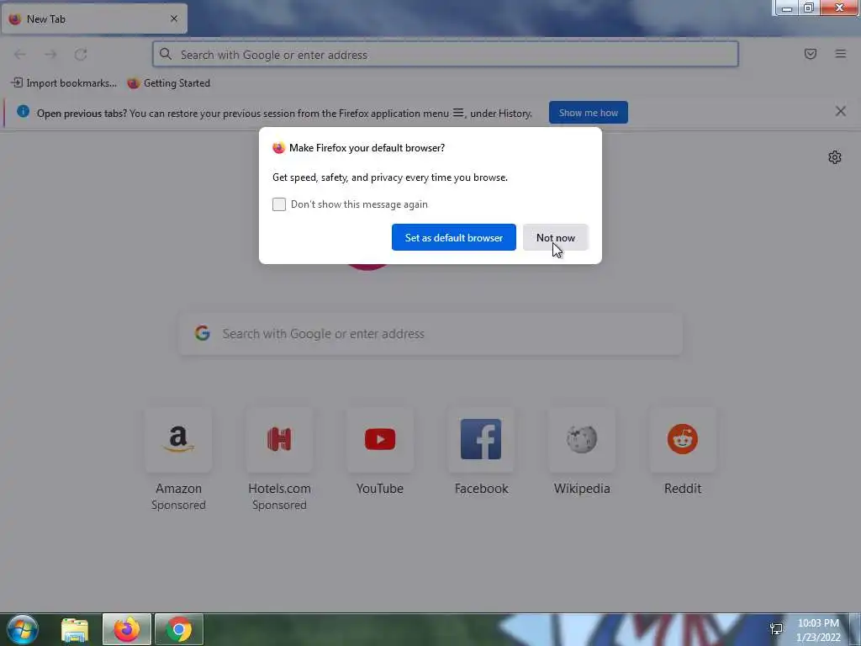
Task: Click the Back navigation arrow
Action: [x=20, y=55]
